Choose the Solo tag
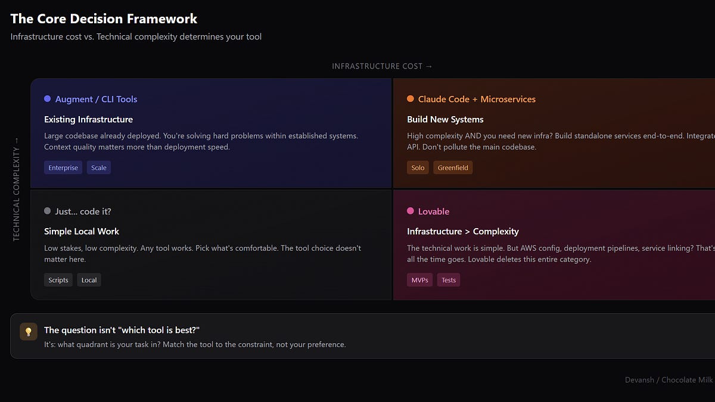This screenshot has width=715, height=402. click(418, 168)
